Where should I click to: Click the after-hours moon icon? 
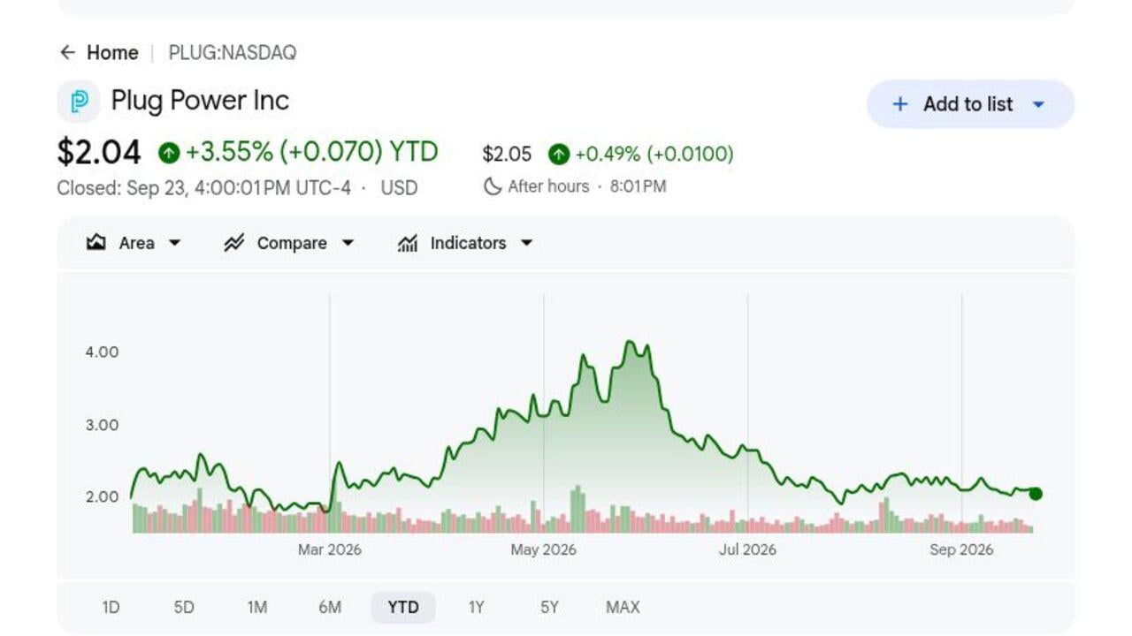[x=493, y=186]
